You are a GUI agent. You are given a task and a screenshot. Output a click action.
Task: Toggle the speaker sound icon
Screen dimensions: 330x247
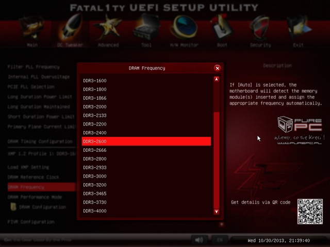pos(199,240)
